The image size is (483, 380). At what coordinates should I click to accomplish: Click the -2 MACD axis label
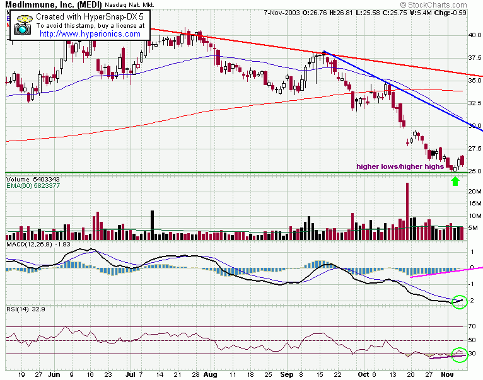[x=471, y=300]
